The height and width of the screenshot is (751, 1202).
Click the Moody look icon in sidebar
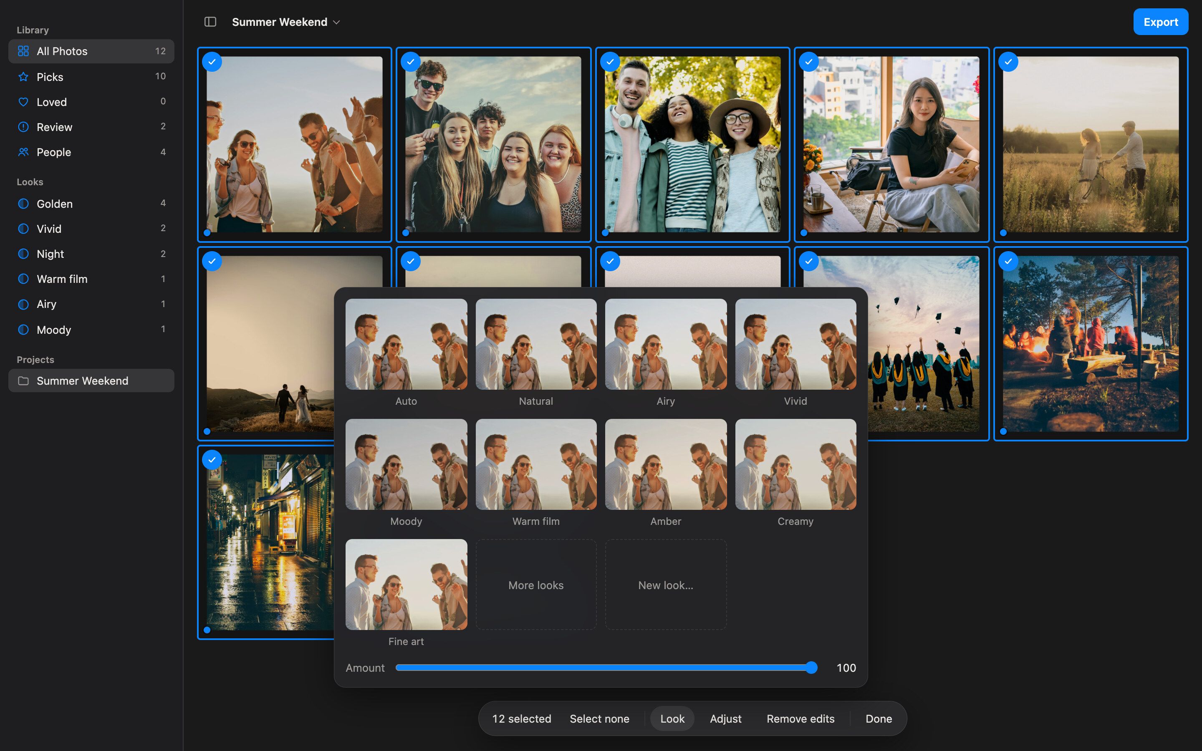23,329
